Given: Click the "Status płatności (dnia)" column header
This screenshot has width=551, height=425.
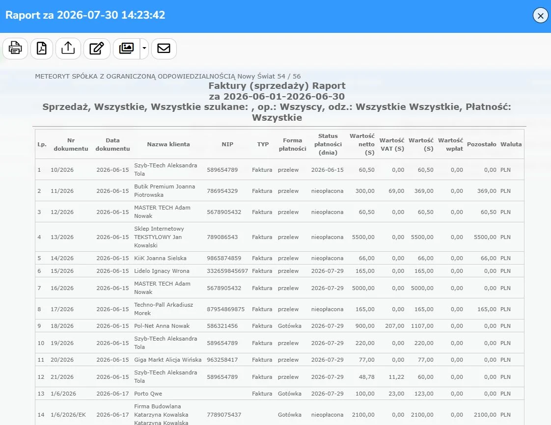Looking at the screenshot, I should [328, 144].
